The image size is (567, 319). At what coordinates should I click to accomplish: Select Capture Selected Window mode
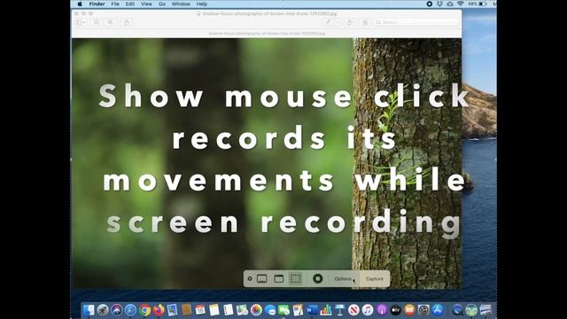279,279
